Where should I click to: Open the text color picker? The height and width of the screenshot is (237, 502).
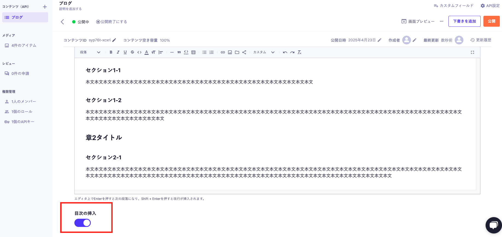coord(147,52)
